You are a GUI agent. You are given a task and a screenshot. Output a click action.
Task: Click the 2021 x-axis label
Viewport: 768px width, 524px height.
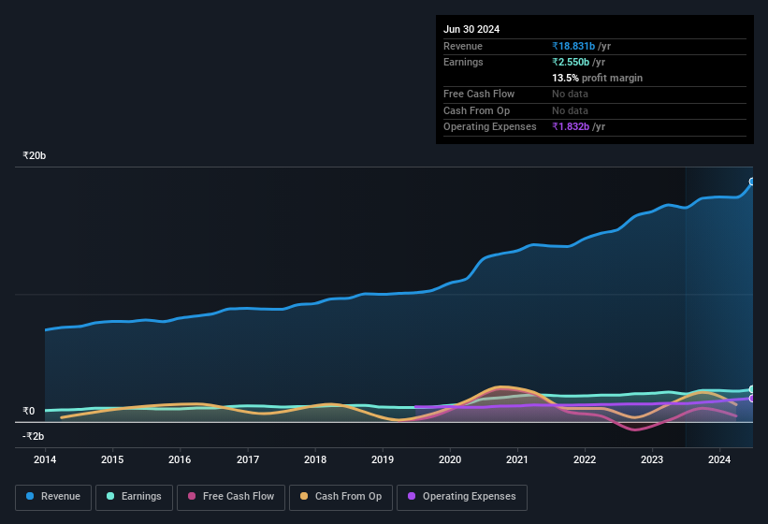tap(517, 459)
